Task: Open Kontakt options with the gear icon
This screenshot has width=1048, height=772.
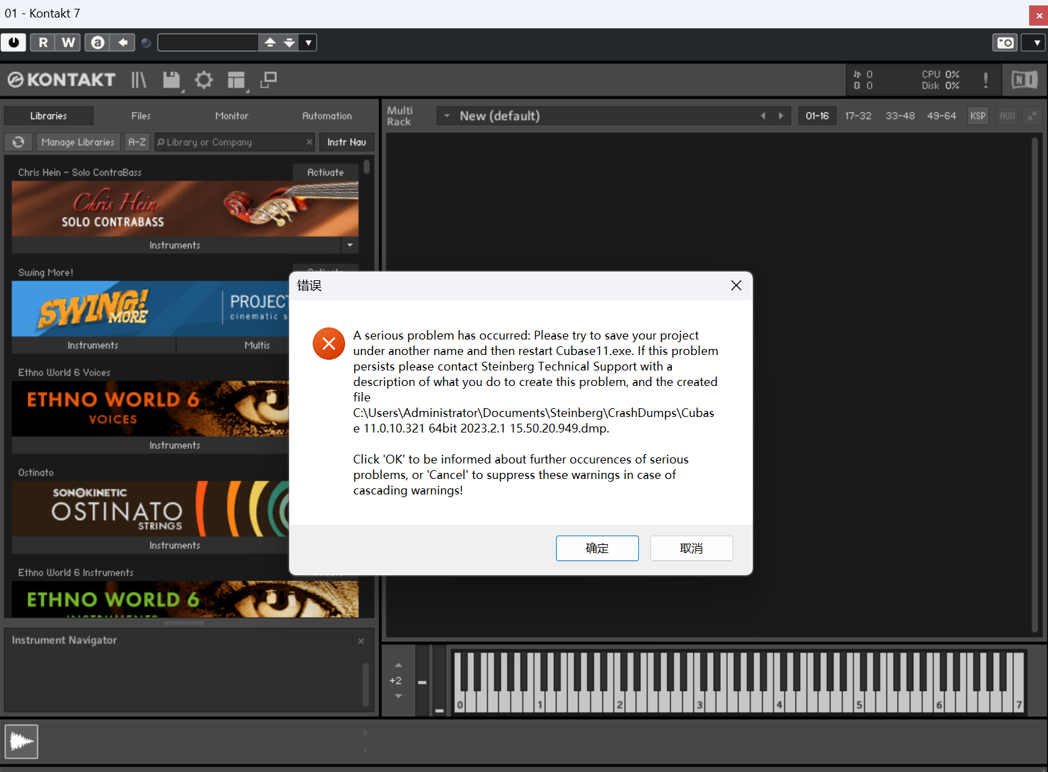Action: 204,79
